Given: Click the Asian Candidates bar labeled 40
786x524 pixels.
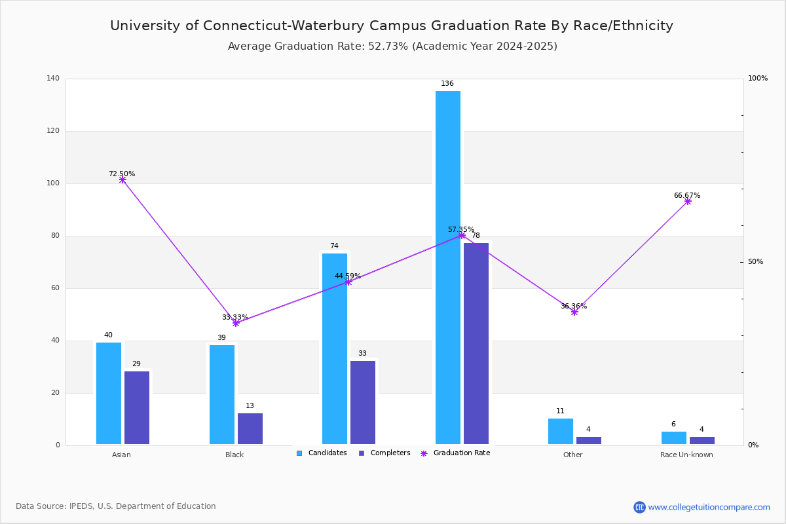Looking at the screenshot, I should pyautogui.click(x=109, y=393).
